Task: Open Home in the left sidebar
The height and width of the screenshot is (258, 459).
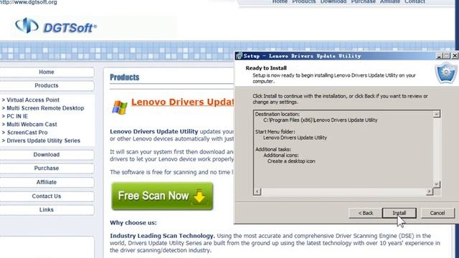Action: pyautogui.click(x=47, y=72)
